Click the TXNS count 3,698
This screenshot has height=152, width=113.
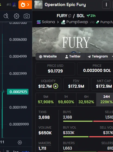(x=44, y=117)
